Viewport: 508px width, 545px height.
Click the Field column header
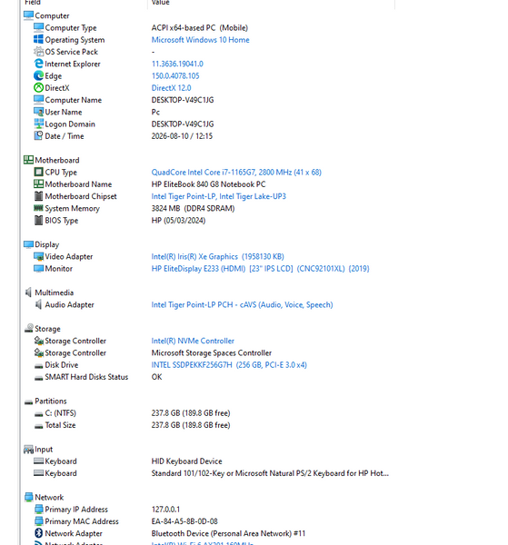[33, 3]
